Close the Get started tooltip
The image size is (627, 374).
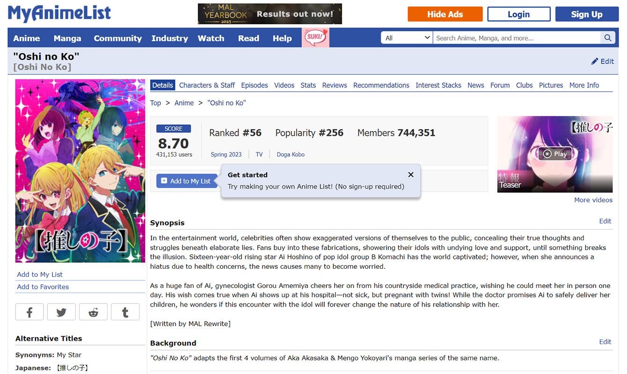click(x=410, y=175)
